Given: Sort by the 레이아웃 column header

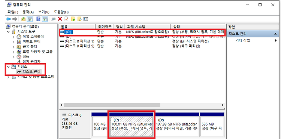Looking at the screenshot, I should (104, 27).
